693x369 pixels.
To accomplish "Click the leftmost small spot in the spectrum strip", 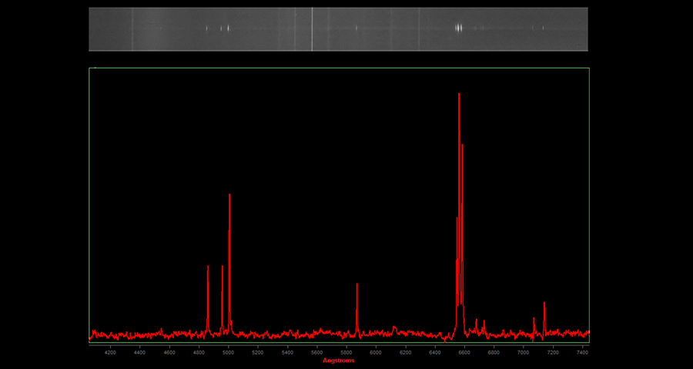I will tap(206, 28).
